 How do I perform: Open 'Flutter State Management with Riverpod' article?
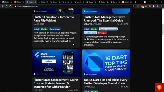(104, 19)
